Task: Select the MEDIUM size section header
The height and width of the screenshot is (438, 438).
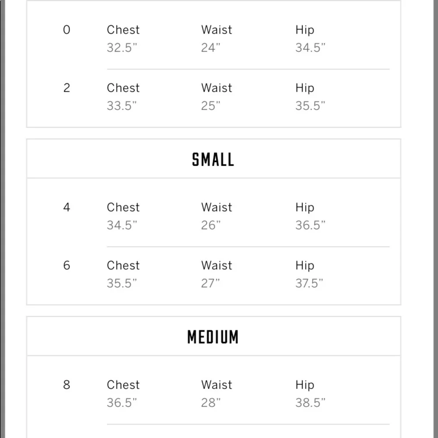Action: pos(213,337)
